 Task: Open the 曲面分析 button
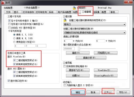pyautogui.click(x=91, y=58)
